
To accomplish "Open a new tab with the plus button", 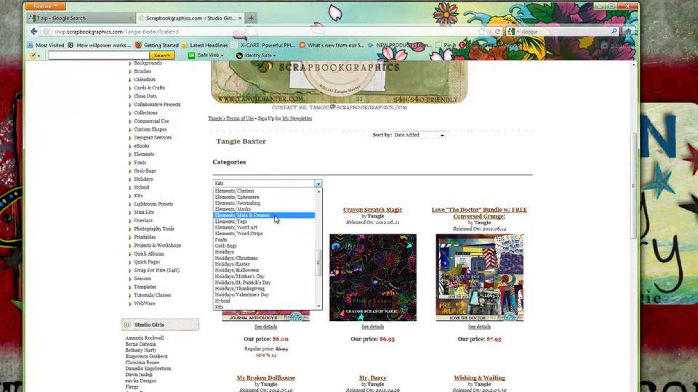I will pyautogui.click(x=251, y=18).
